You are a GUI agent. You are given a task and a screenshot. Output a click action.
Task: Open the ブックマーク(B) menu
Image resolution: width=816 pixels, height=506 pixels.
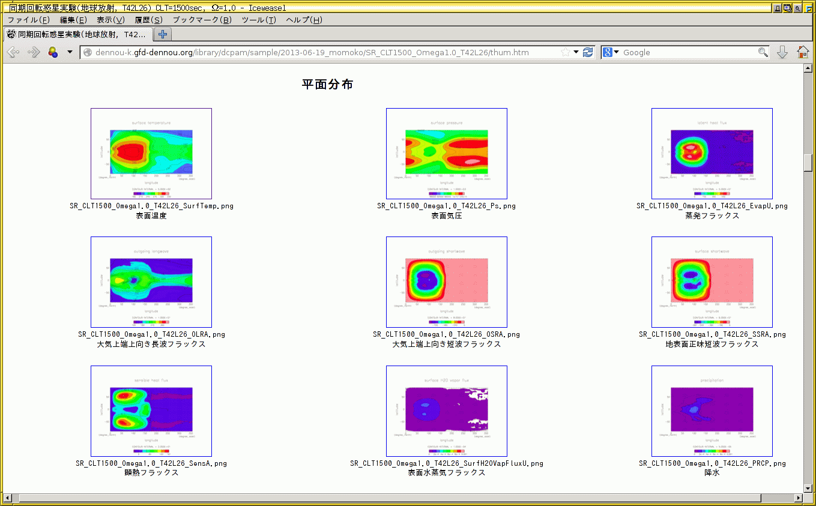[x=202, y=20]
